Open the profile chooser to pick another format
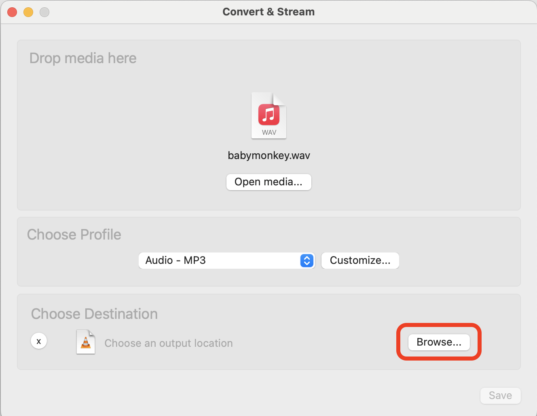The height and width of the screenshot is (416, 537). click(x=226, y=261)
